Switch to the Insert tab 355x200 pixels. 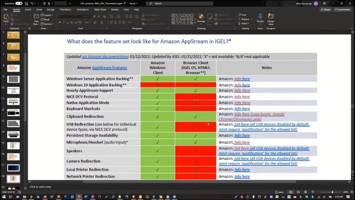(x=28, y=9)
